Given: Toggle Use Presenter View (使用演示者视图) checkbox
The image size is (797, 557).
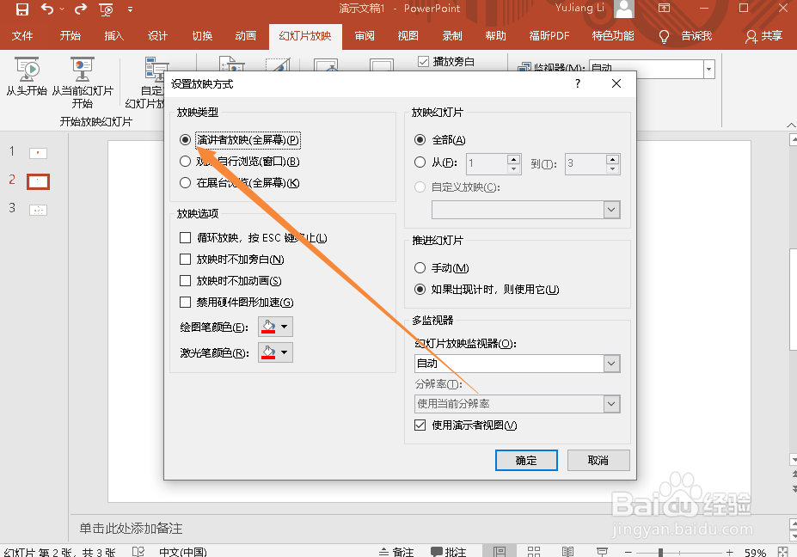Looking at the screenshot, I should click(x=420, y=425).
